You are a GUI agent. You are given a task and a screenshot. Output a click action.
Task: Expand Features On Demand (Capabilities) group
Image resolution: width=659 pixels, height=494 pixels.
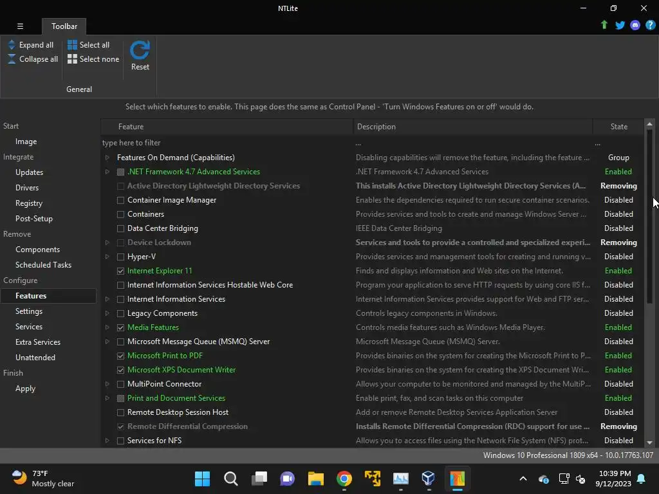click(107, 158)
